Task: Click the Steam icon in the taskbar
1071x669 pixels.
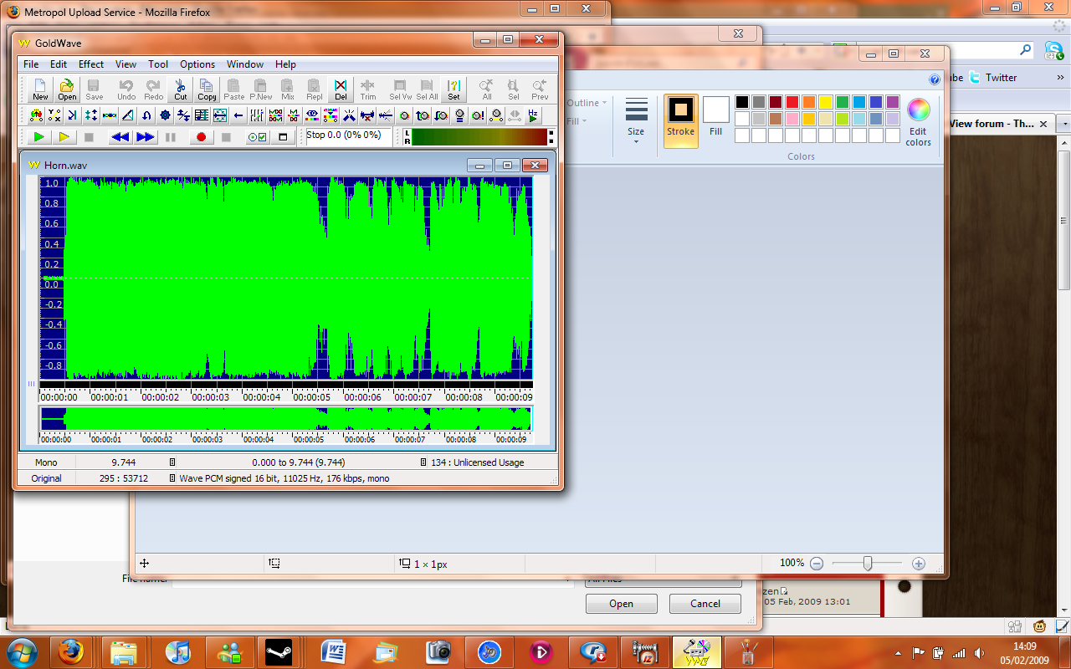Action: 279,651
